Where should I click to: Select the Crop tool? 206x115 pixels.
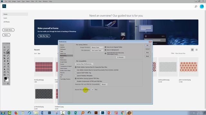coord(5,53)
